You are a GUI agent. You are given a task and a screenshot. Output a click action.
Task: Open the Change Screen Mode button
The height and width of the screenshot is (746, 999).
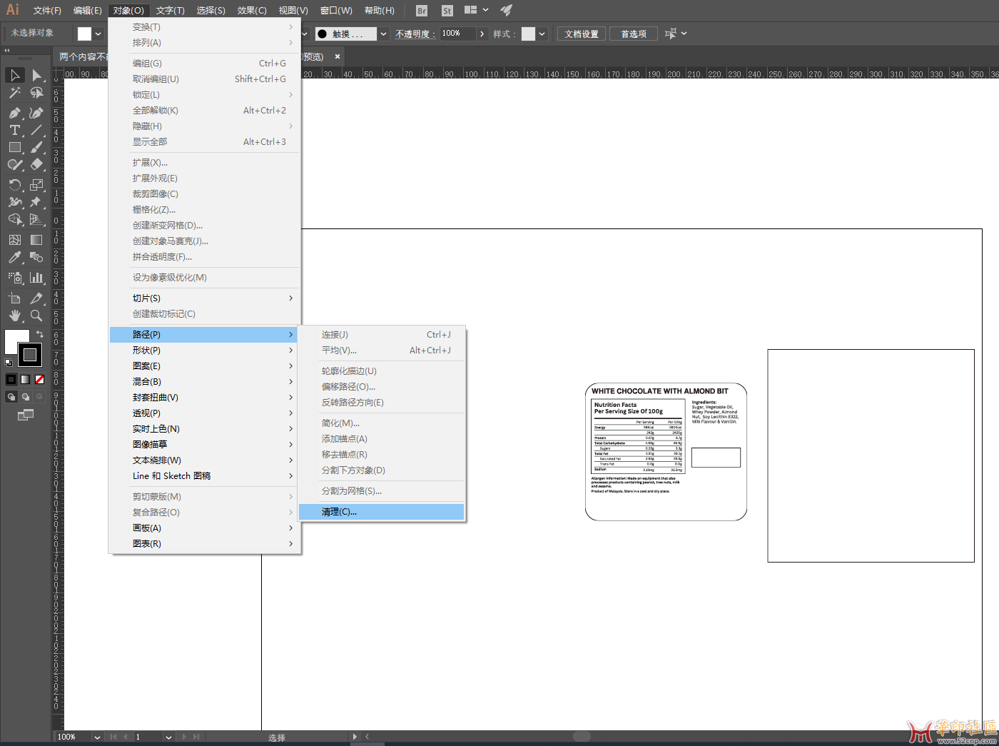26,415
